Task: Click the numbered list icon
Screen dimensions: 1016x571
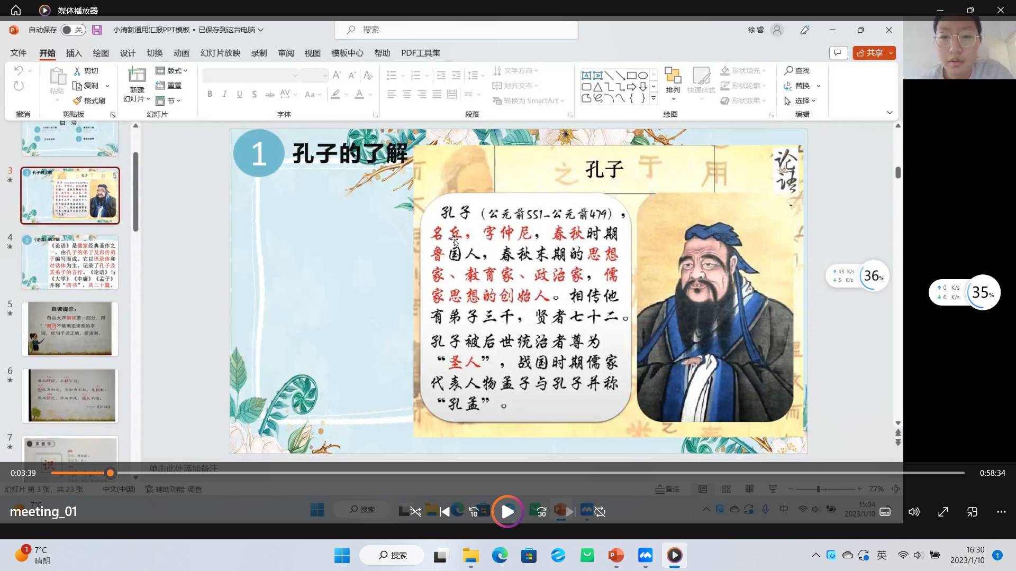Action: 416,76
